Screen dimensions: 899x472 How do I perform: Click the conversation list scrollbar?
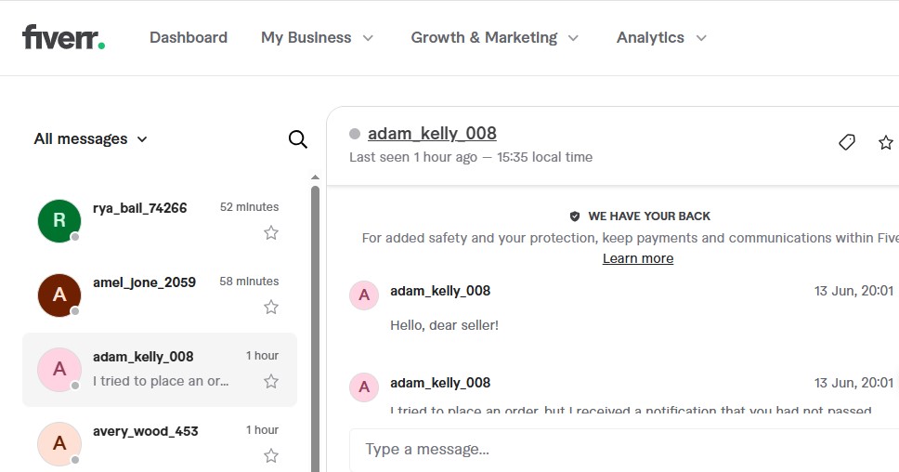pos(315,325)
